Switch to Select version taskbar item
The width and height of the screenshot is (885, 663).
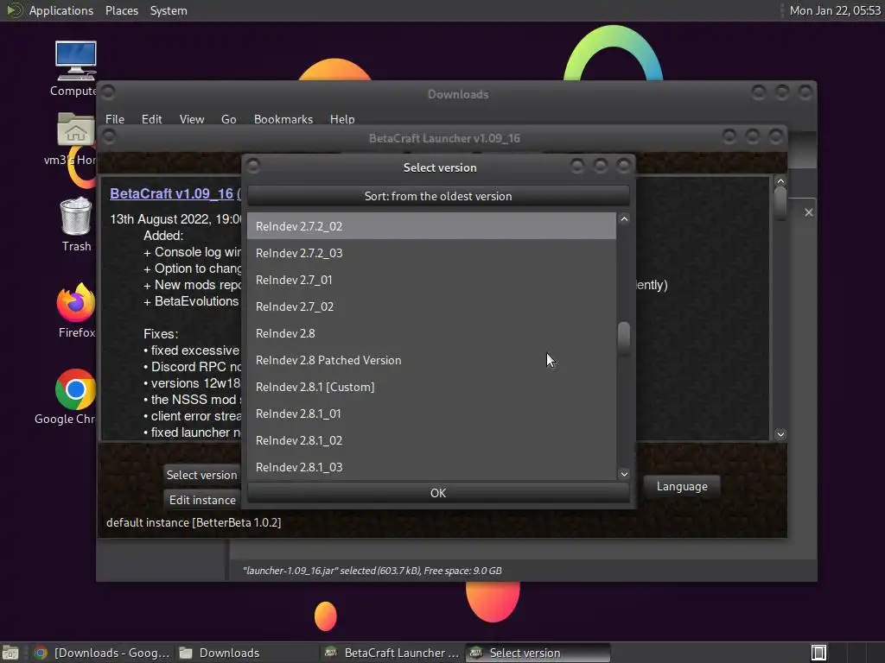coord(538,653)
